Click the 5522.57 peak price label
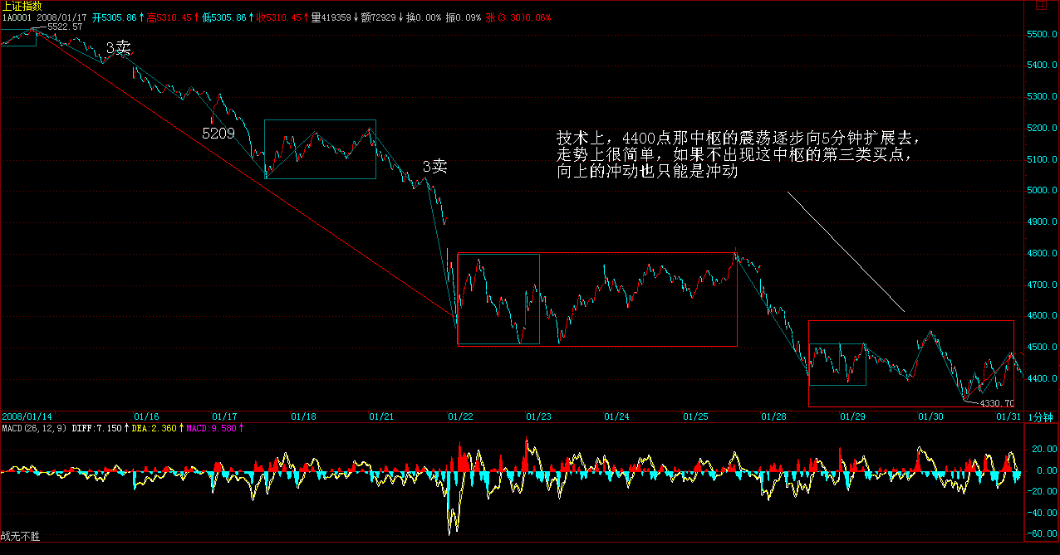 pos(65,27)
